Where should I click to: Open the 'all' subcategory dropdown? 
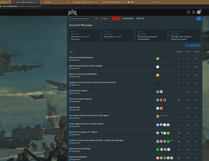(97, 18)
